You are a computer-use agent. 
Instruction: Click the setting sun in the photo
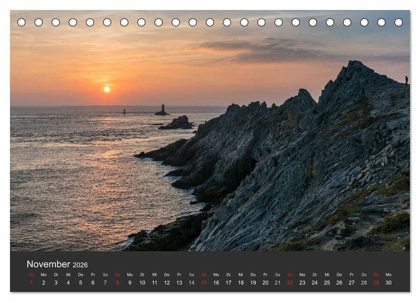[107, 89]
